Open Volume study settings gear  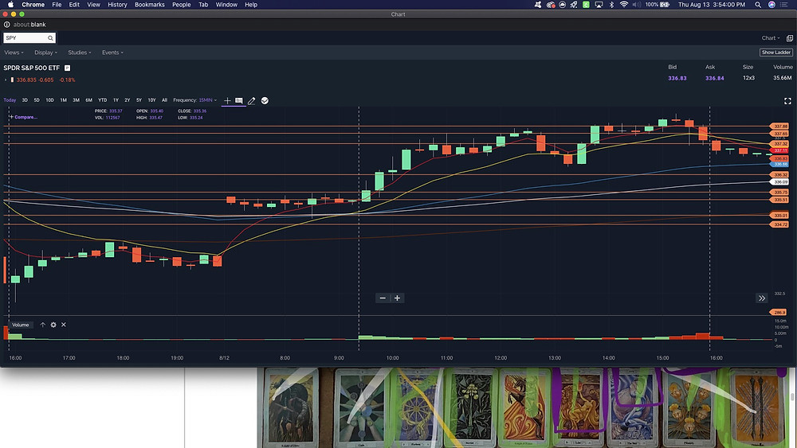pos(53,325)
